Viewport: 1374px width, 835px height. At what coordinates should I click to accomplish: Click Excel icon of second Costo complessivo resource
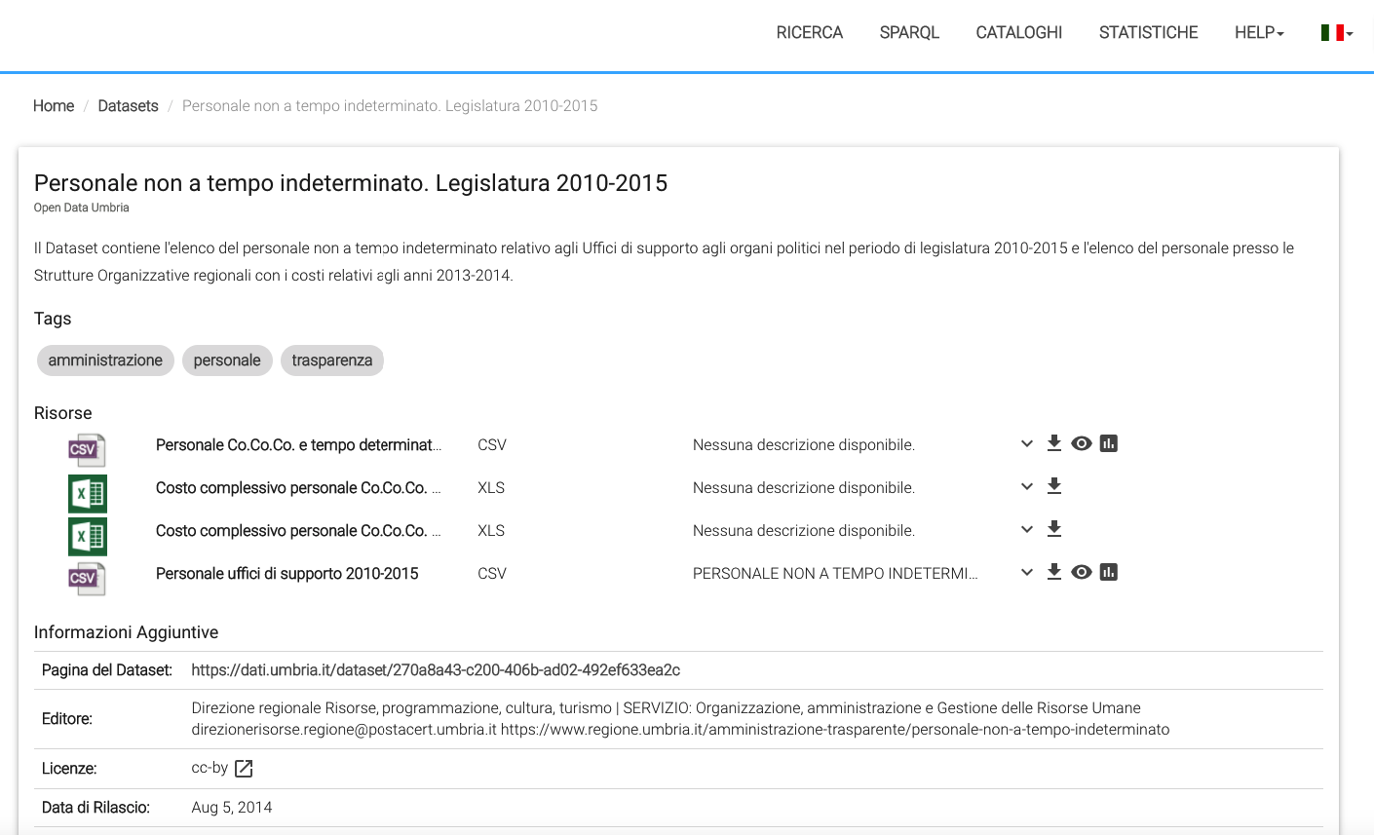88,537
